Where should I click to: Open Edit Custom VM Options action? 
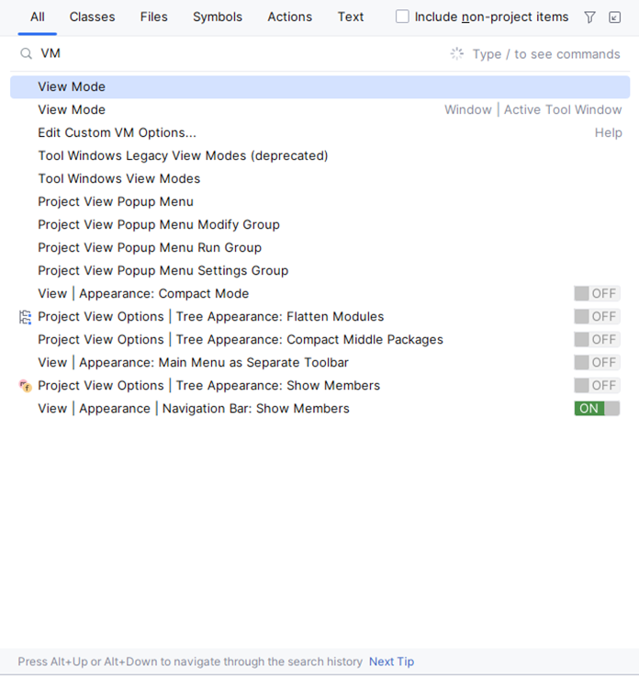click(319, 133)
